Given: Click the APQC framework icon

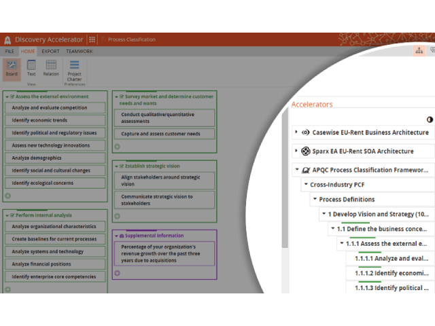Looking at the screenshot, I should [305, 170].
